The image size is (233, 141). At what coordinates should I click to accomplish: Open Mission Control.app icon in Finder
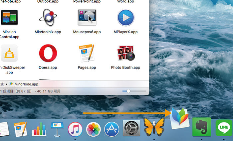(9, 17)
